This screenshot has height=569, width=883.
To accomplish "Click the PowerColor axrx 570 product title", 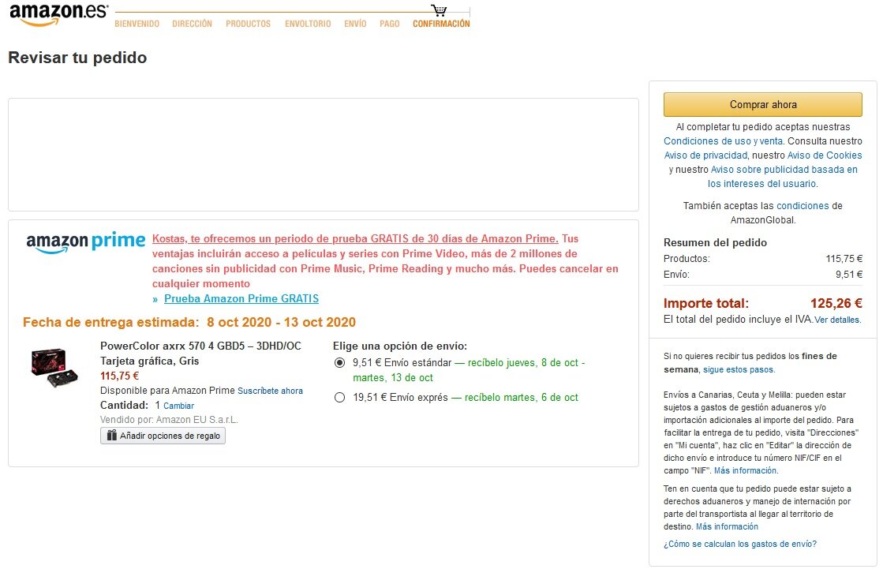I will 200,354.
